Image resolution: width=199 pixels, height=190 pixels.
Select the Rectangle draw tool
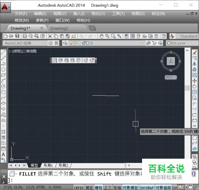(3, 75)
